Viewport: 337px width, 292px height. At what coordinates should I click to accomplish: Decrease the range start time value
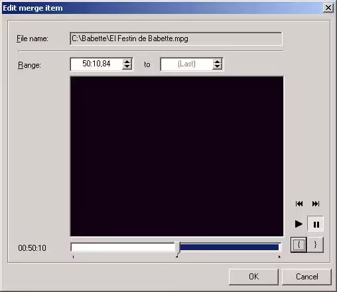(x=127, y=66)
